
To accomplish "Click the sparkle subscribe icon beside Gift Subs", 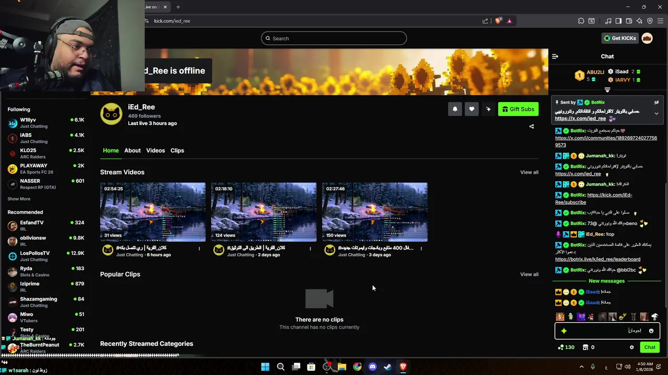I will point(488,109).
